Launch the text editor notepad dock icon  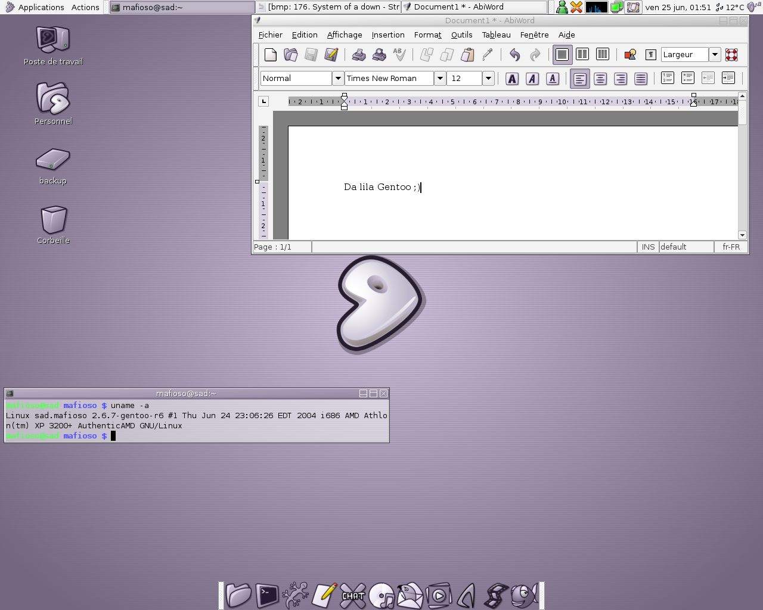[x=324, y=595]
